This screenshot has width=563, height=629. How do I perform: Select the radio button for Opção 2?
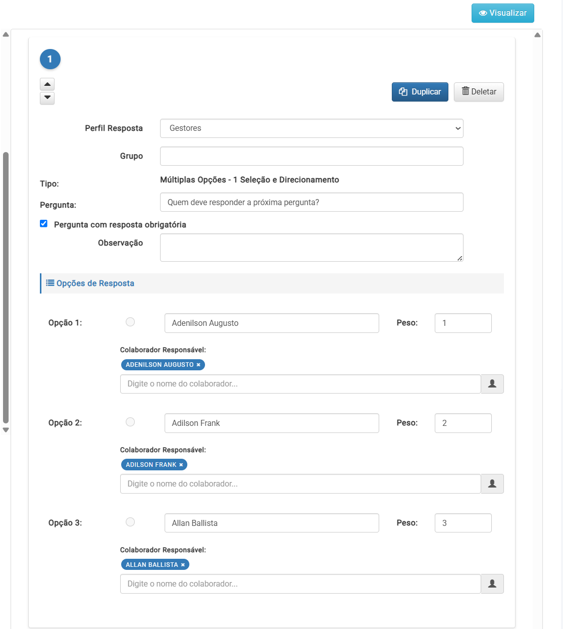[130, 422]
